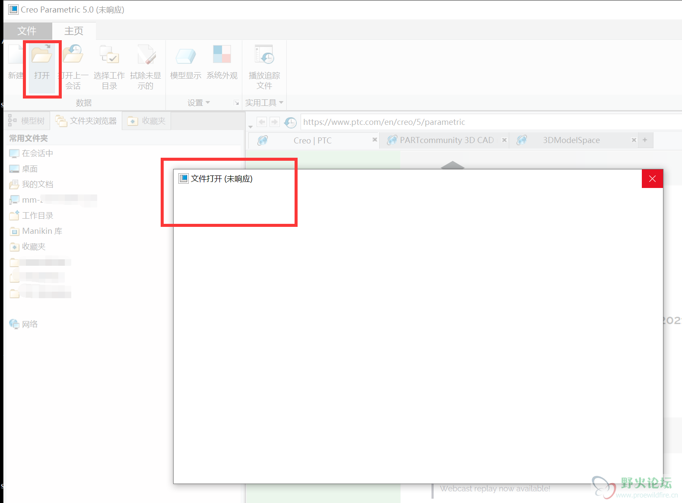
Task: Open Working Directory (工作目录) folder
Action: (x=31, y=216)
